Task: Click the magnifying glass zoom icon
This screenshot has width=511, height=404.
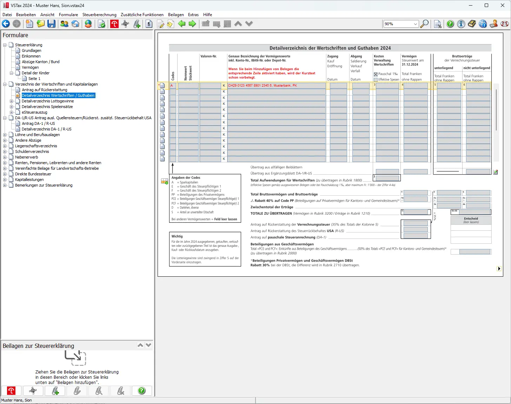Action: [x=424, y=24]
